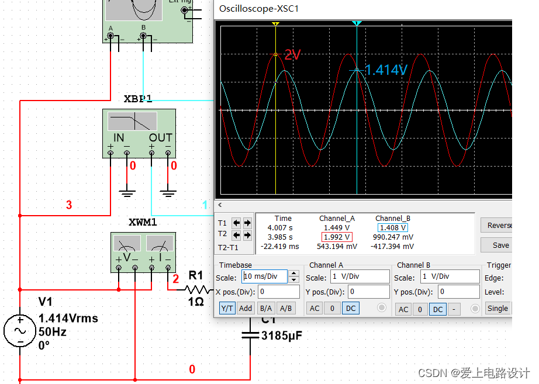Click the capacitor C1 symbol
The height and width of the screenshot is (384, 539).
[x=250, y=334]
